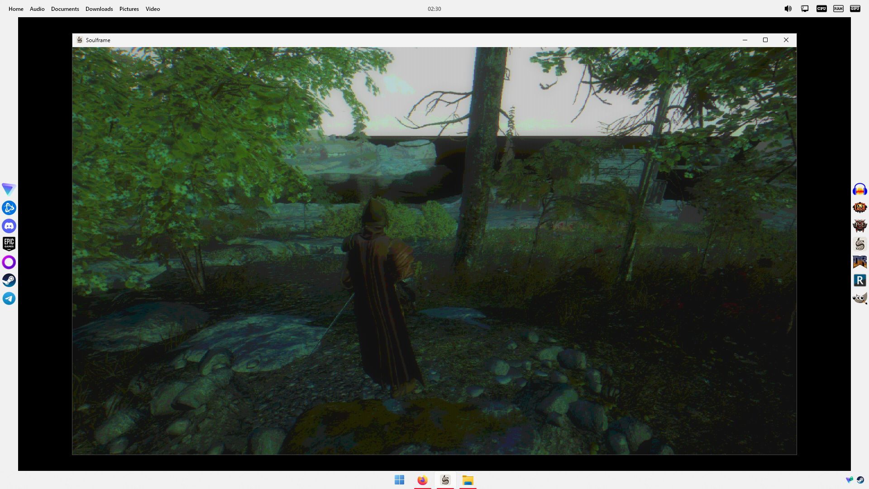Open the Soulframe icon in right dock
This screenshot has width=869, height=489.
tap(859, 244)
